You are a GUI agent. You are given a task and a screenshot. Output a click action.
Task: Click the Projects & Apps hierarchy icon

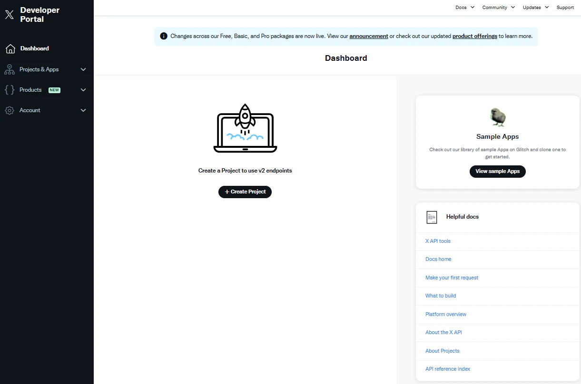(x=10, y=69)
